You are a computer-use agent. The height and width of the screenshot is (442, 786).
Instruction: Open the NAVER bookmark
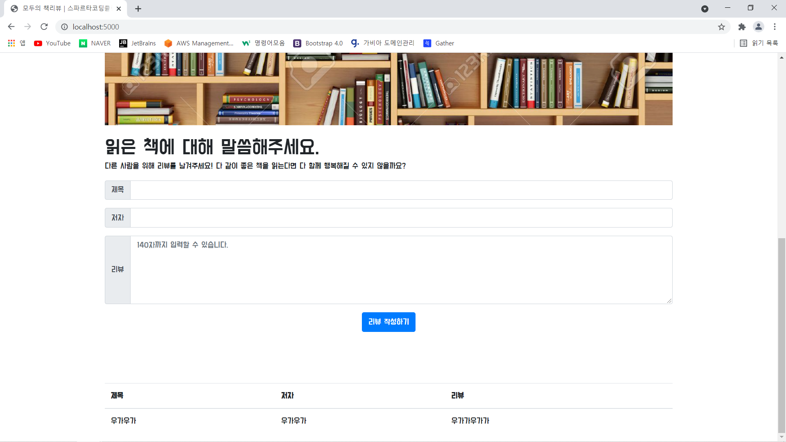click(x=95, y=43)
